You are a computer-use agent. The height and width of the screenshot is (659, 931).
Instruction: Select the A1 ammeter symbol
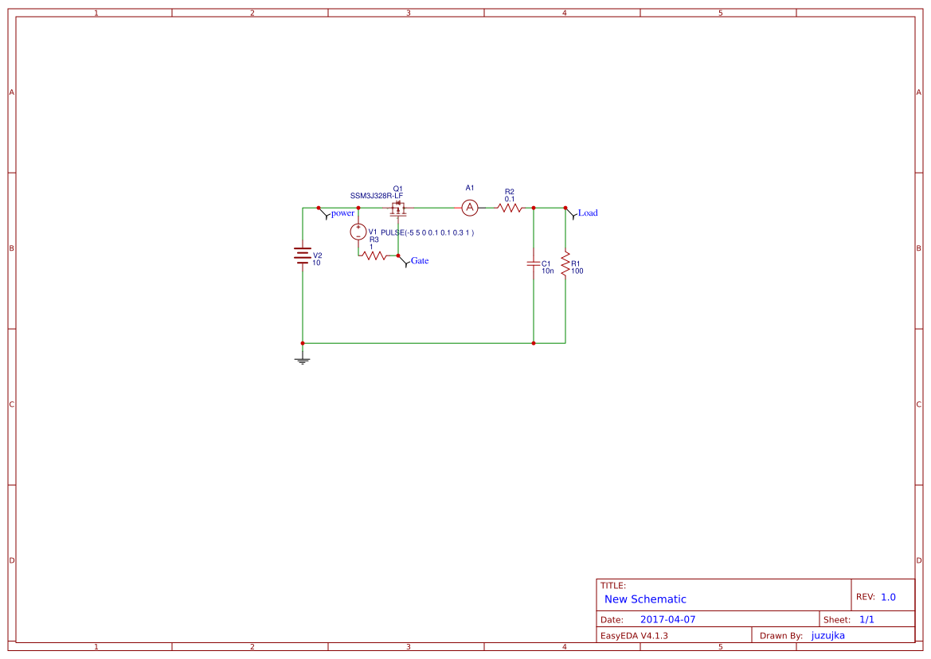[x=470, y=208]
